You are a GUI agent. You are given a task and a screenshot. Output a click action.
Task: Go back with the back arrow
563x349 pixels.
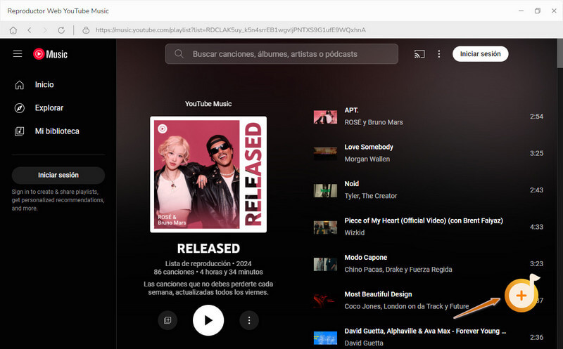[30, 30]
